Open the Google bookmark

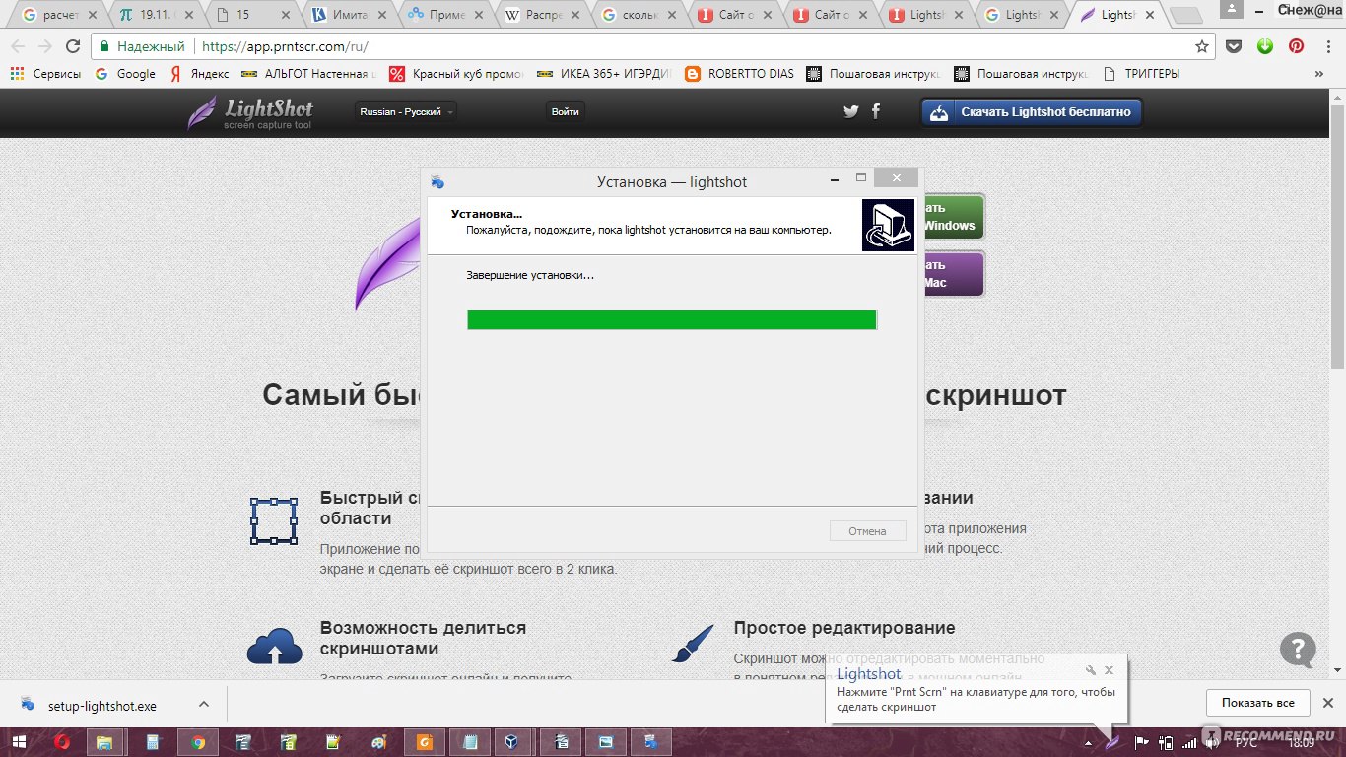[126, 74]
